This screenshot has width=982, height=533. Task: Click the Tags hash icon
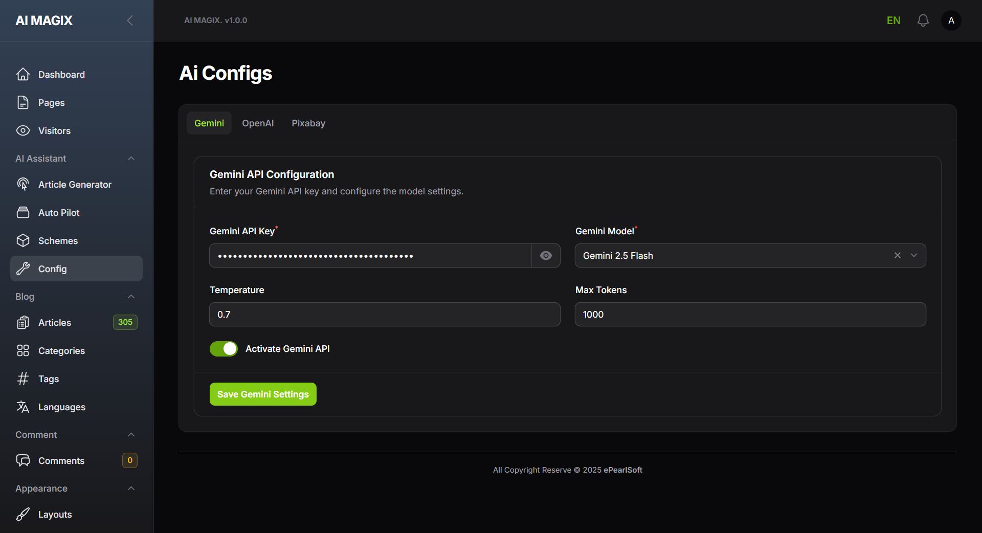tap(23, 379)
